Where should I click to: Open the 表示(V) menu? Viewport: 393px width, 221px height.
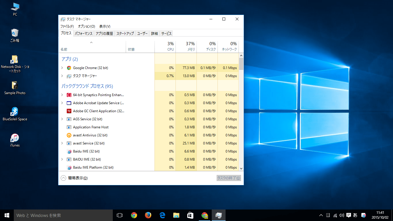(x=105, y=26)
